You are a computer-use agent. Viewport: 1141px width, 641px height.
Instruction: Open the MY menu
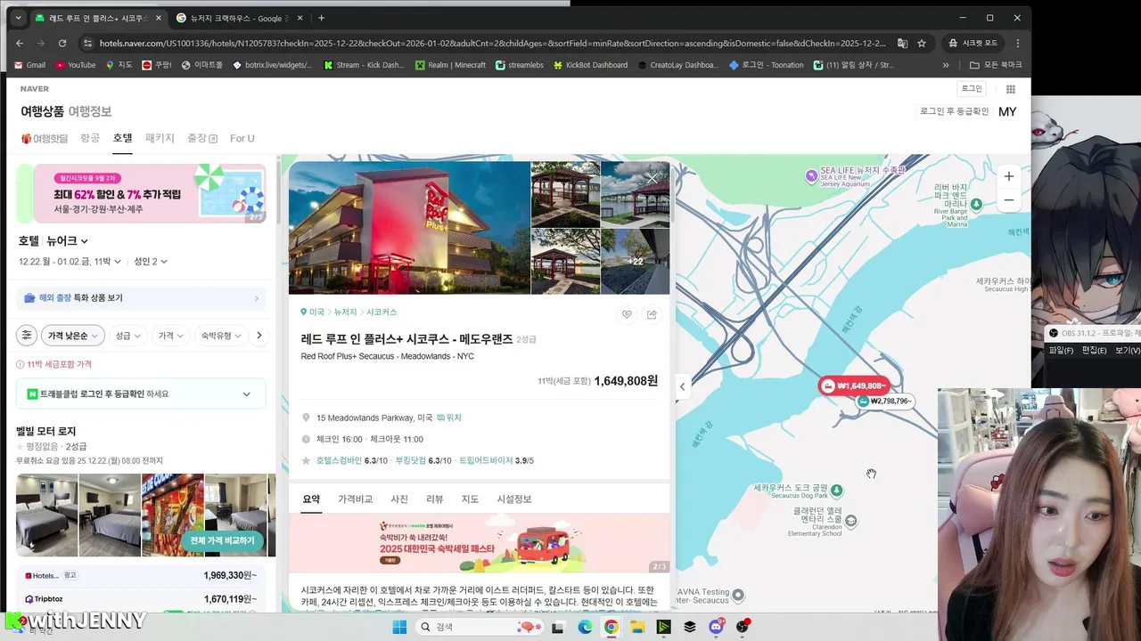tap(1007, 111)
